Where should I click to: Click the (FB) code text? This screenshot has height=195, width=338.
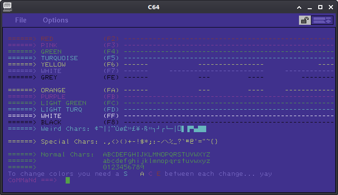(111, 96)
